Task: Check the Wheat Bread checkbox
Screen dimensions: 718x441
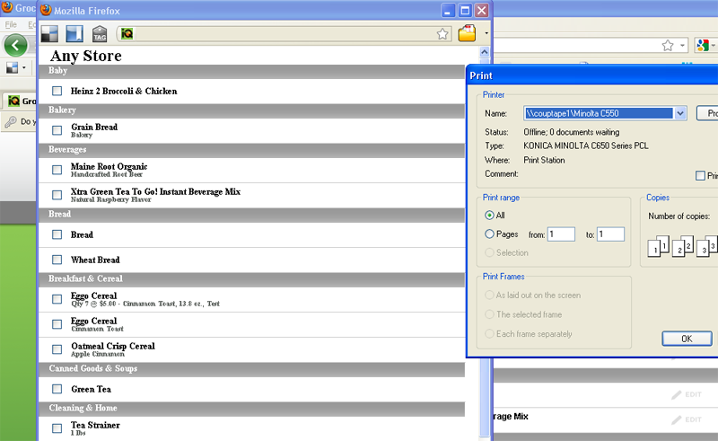Action: click(57, 260)
